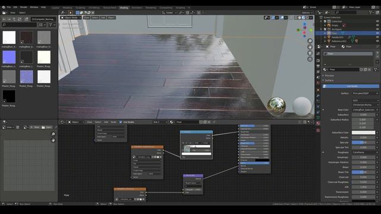The width and height of the screenshot is (381, 214).
Task: Click the Metallic value field
Action: [363, 137]
